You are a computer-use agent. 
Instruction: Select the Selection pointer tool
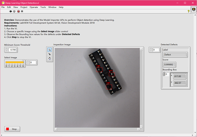pos(49,54)
